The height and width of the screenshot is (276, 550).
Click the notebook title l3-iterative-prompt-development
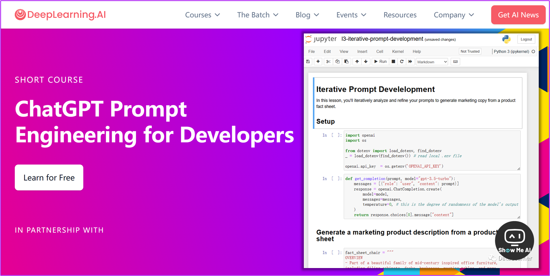pyautogui.click(x=382, y=39)
